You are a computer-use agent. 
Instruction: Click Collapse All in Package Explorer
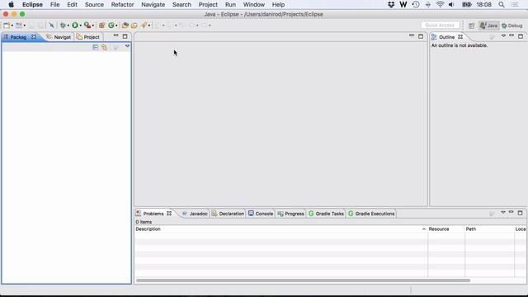click(96, 48)
